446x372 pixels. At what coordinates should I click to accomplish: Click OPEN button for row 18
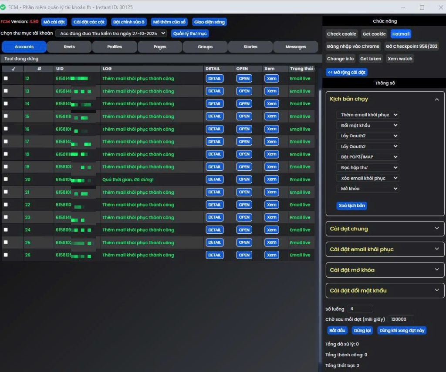(x=244, y=154)
